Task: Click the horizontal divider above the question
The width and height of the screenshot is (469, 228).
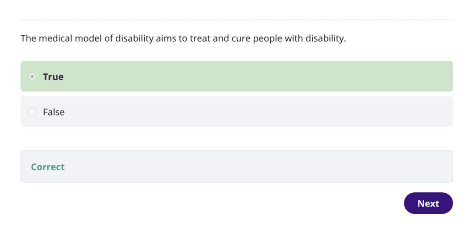Action: click(x=236, y=20)
